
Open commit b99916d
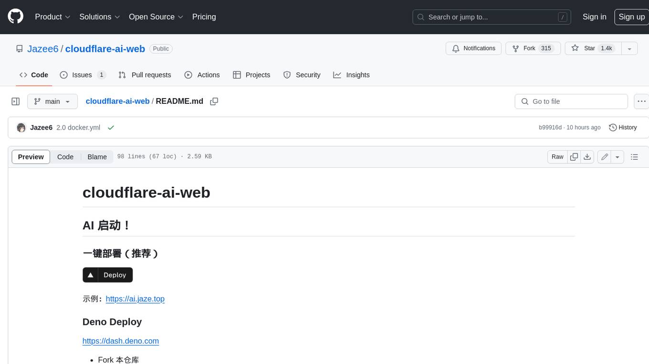550,128
